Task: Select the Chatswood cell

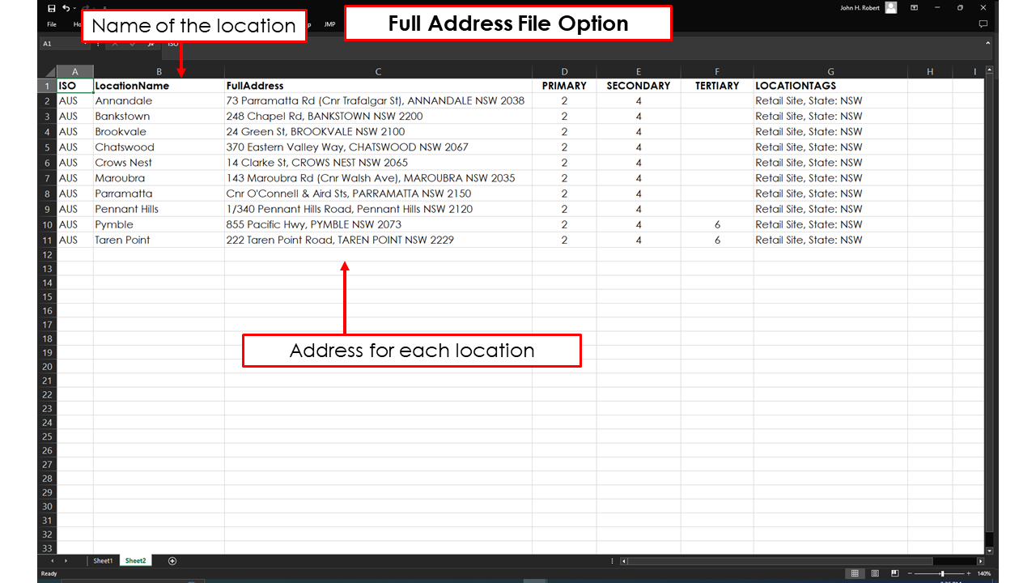Action: coord(159,147)
